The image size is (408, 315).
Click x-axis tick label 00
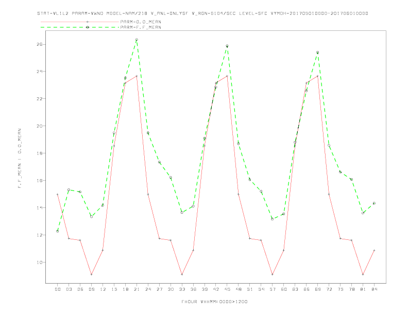click(x=58, y=289)
